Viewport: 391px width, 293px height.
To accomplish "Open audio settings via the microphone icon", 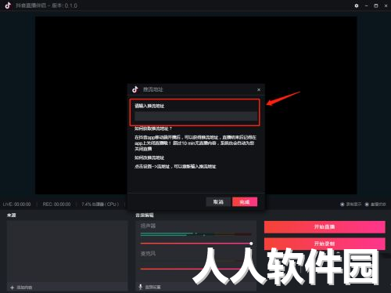I will click(x=141, y=287).
